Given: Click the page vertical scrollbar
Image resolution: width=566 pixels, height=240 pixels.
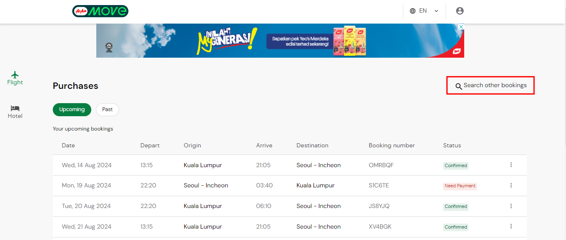Looking at the screenshot, I should [x=563, y=84].
